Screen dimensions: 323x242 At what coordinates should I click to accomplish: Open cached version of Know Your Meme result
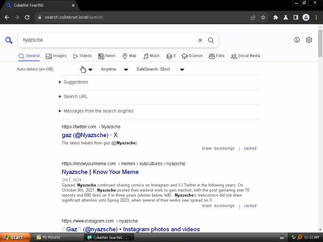pyautogui.click(x=250, y=206)
